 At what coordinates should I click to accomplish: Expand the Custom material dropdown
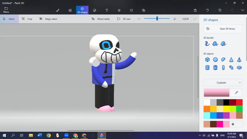pos(223,83)
